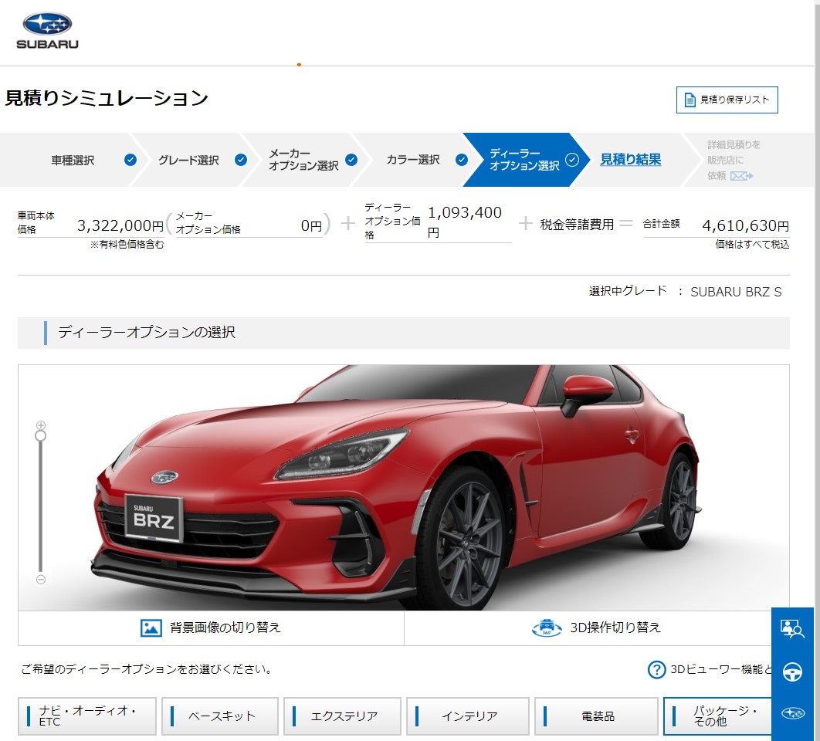
Task: Click the dealer option price 1,093,400
Action: point(464,212)
